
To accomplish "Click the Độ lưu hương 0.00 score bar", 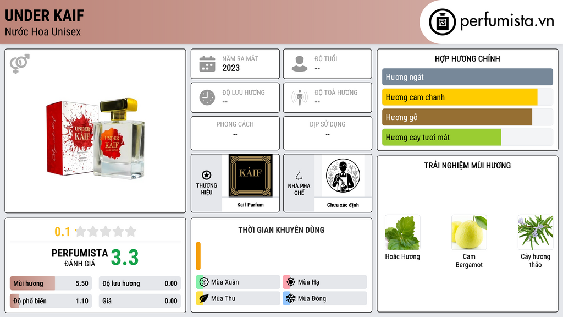I will [x=140, y=283].
